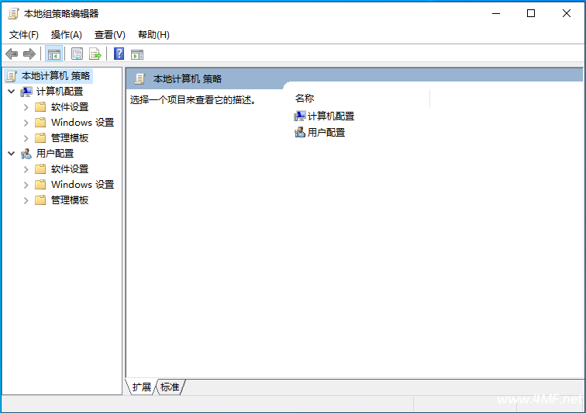Open the 查看(V) menu
Viewport: 586px width, 413px height.
(109, 34)
